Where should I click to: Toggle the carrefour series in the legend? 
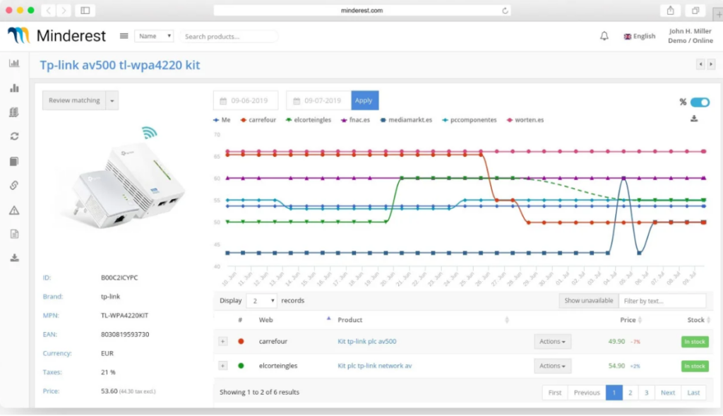(258, 120)
